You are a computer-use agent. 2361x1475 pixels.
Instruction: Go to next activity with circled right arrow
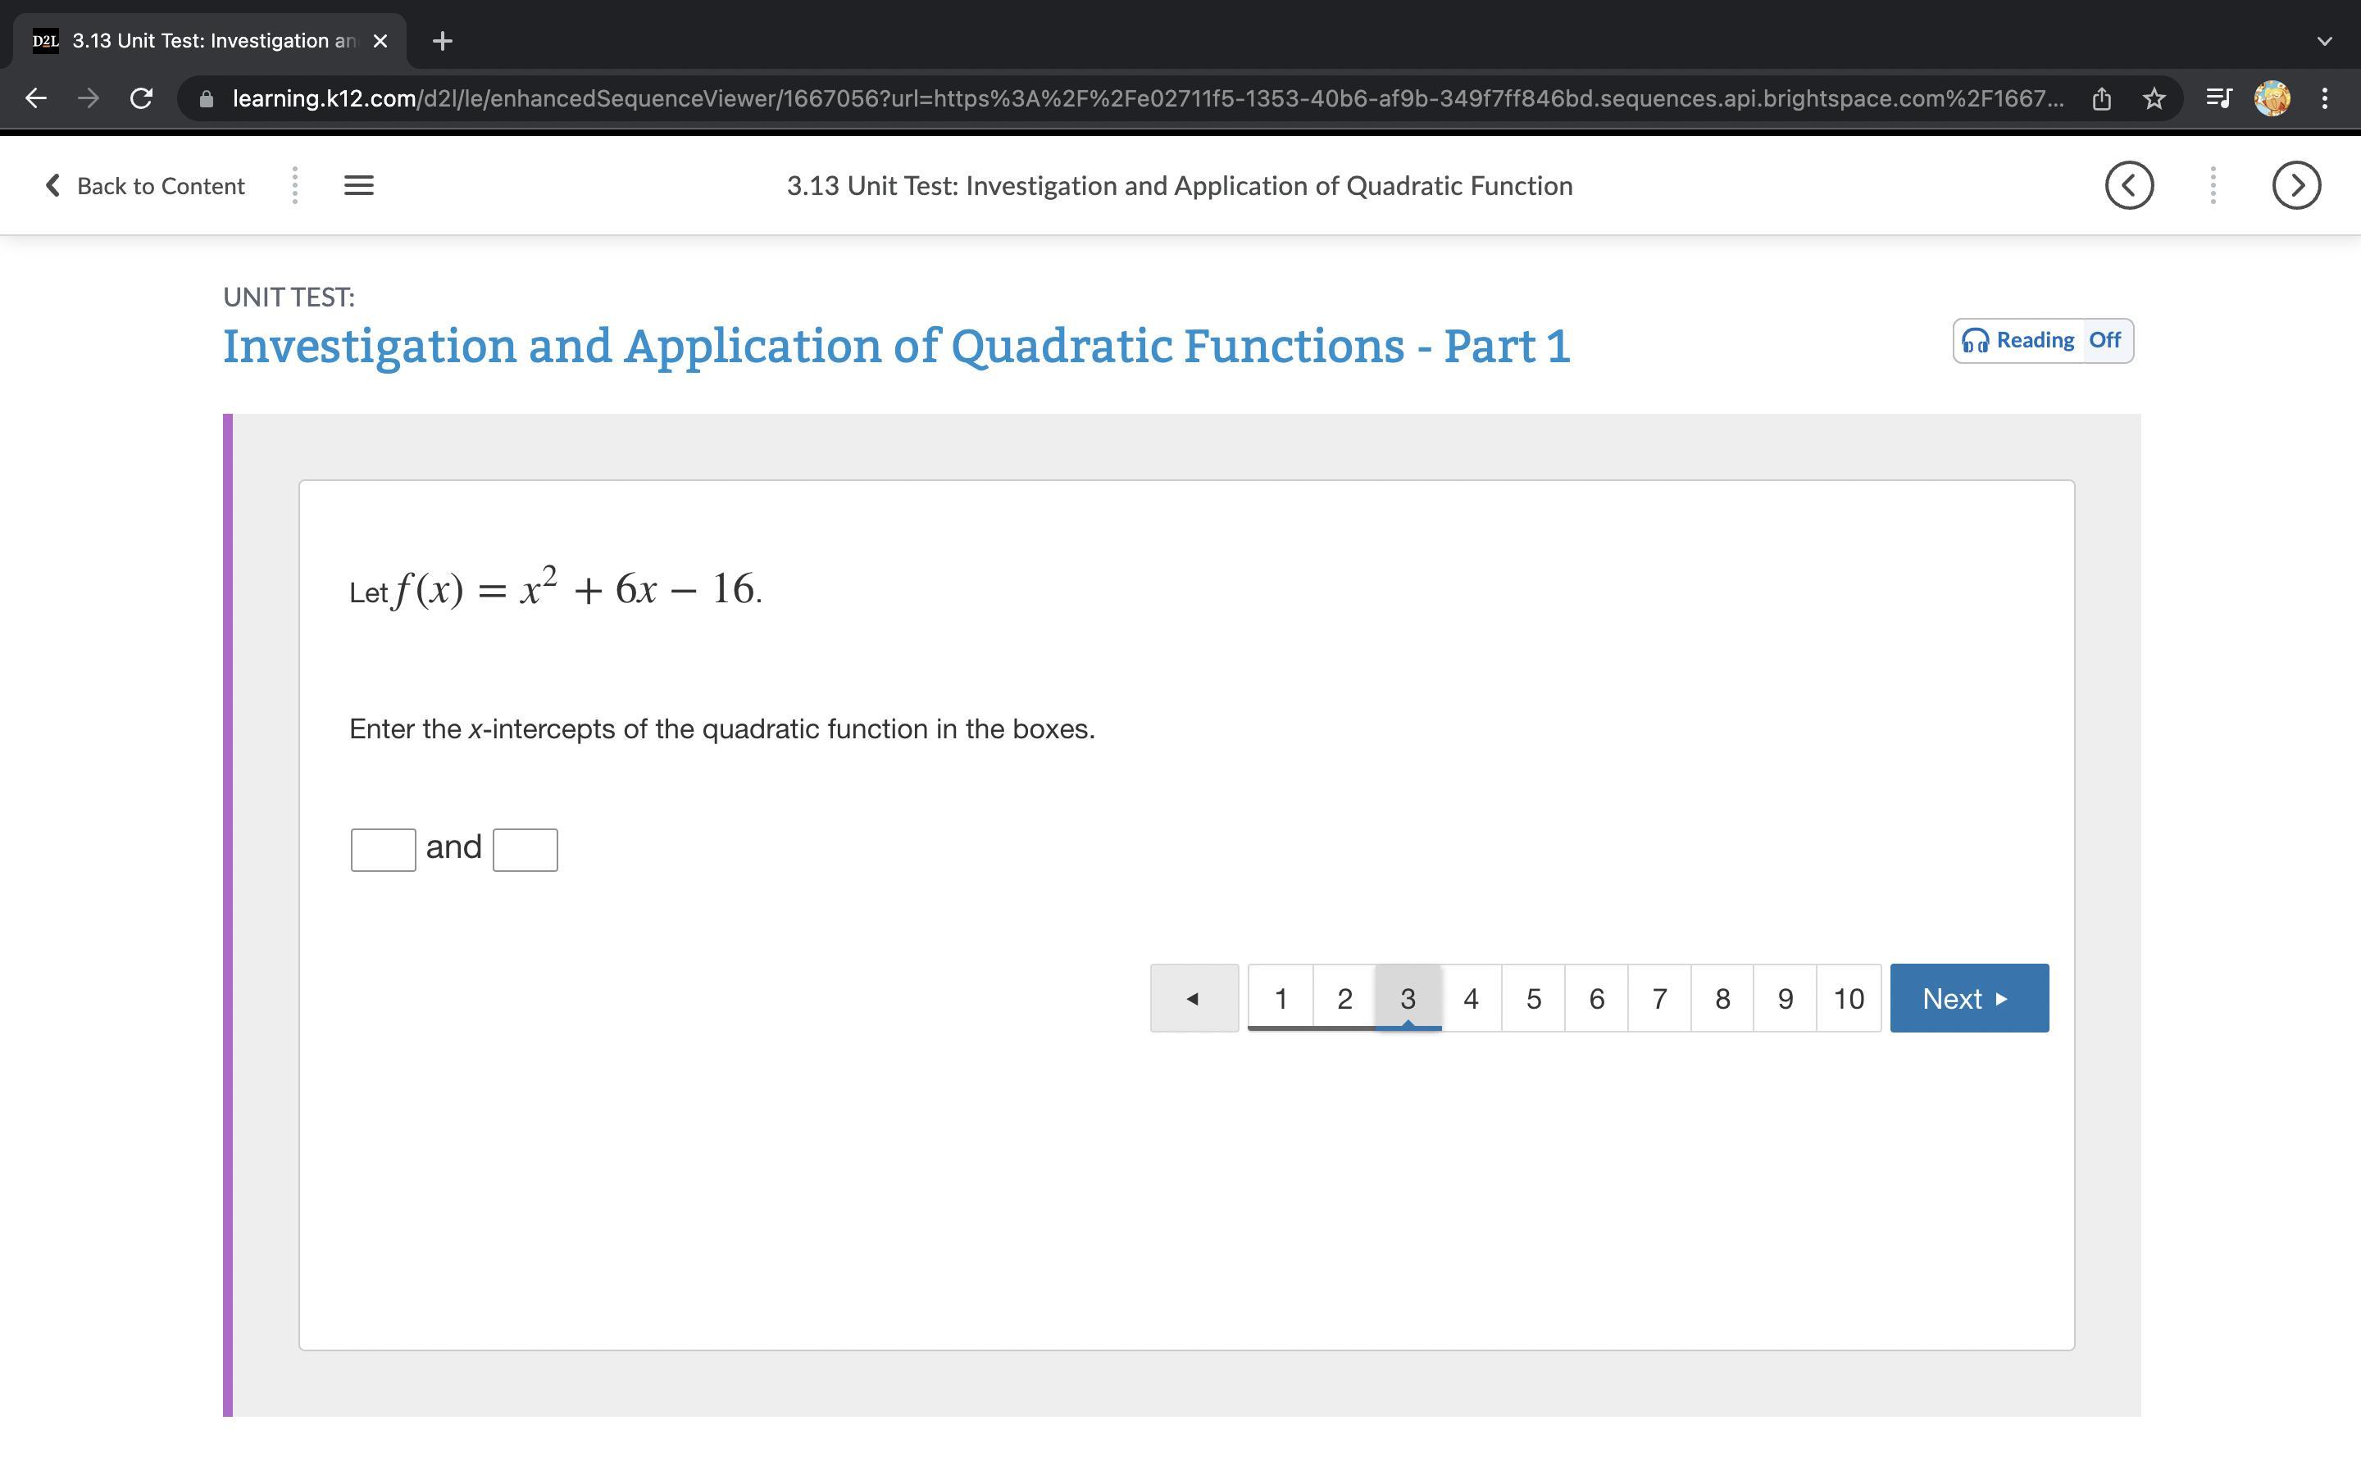2295,185
